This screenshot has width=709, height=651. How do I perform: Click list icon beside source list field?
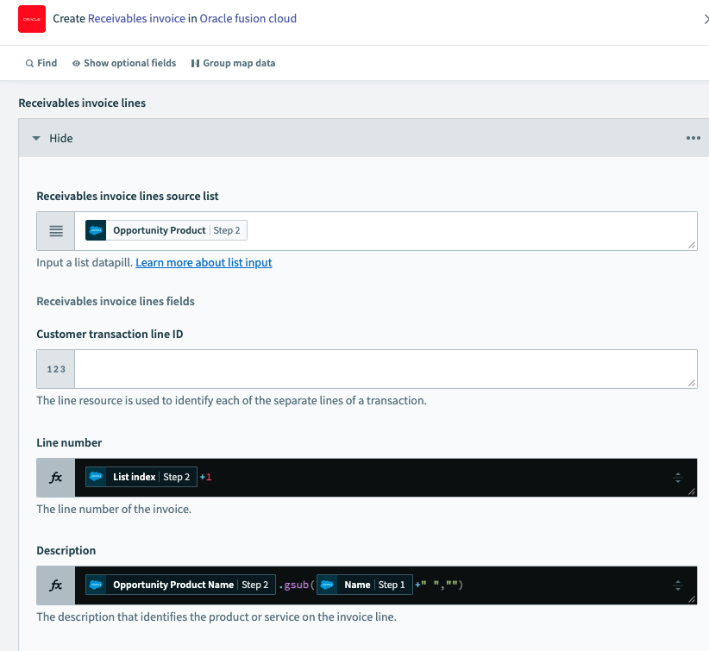pos(56,231)
